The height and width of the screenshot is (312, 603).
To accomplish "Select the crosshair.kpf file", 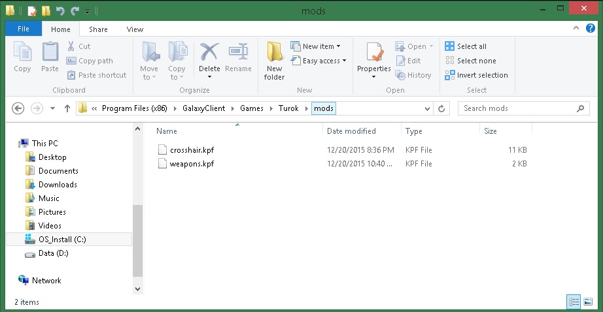I will [x=192, y=150].
